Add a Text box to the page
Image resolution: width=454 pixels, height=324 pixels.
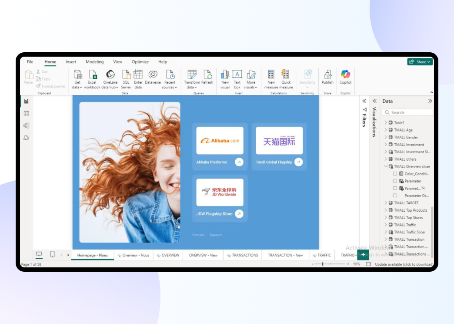(x=237, y=79)
